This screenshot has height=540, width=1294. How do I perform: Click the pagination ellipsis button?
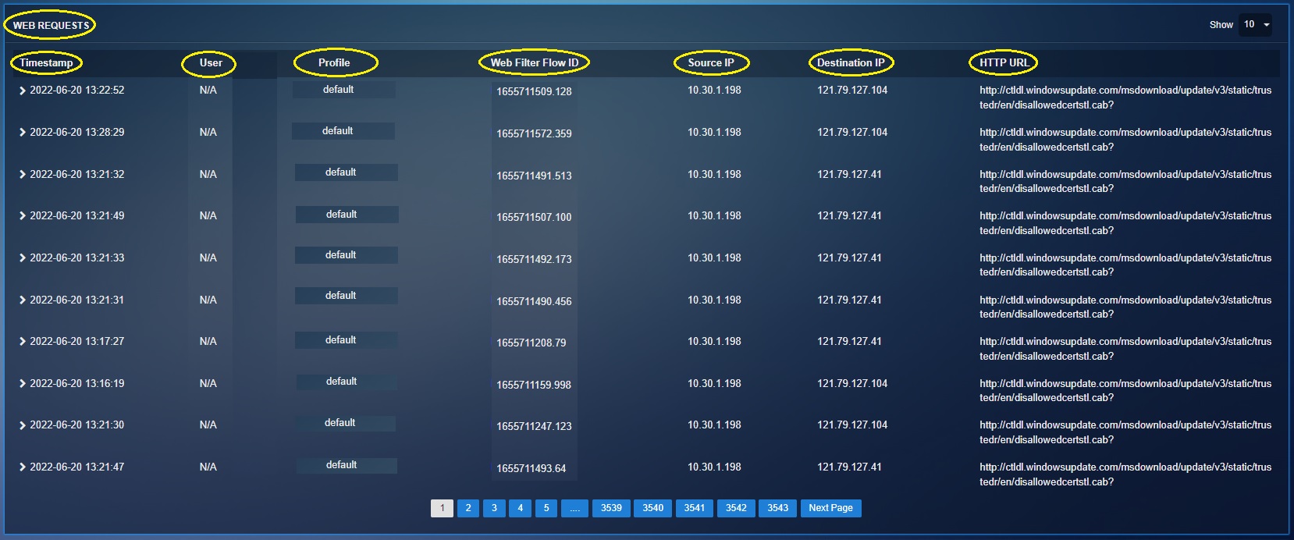(x=574, y=508)
